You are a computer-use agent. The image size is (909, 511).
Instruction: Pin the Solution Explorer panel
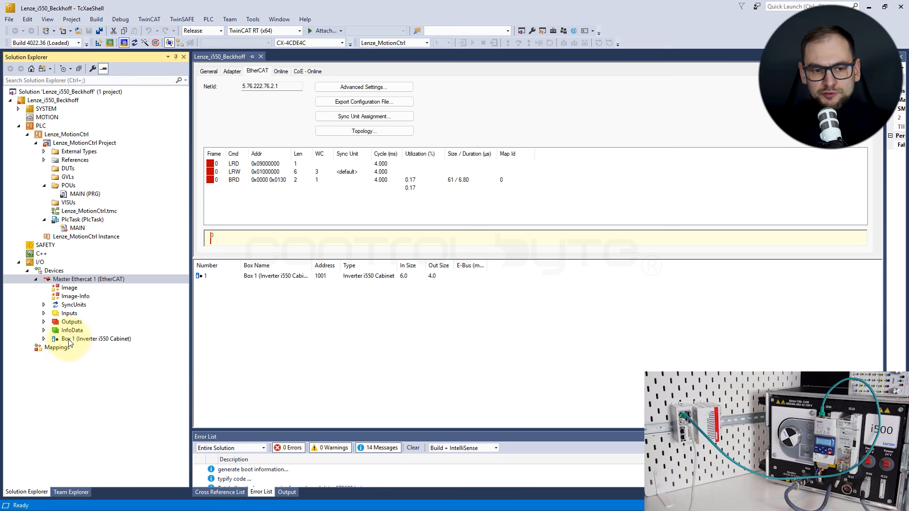point(176,57)
